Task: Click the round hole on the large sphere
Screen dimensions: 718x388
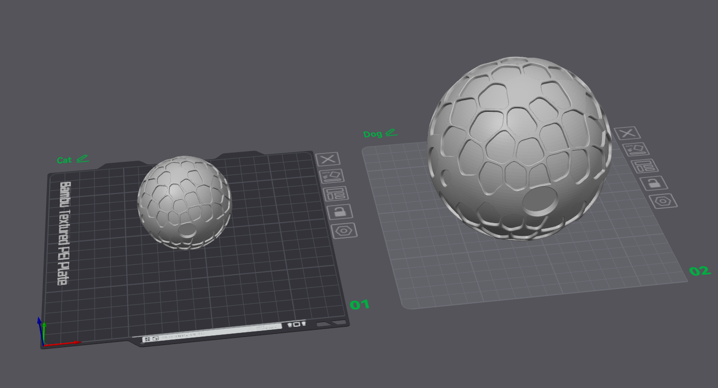Action: [540, 201]
